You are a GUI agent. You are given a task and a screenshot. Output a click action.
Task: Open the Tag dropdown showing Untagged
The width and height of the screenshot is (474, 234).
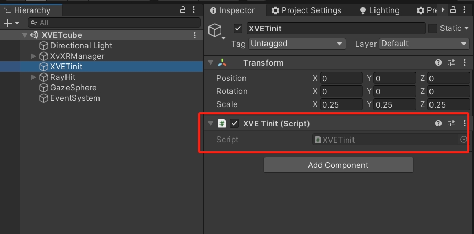(x=297, y=44)
